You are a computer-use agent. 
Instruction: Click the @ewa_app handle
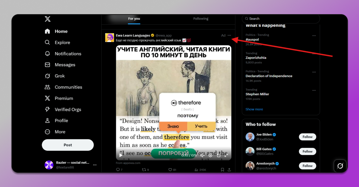[x=164, y=35]
